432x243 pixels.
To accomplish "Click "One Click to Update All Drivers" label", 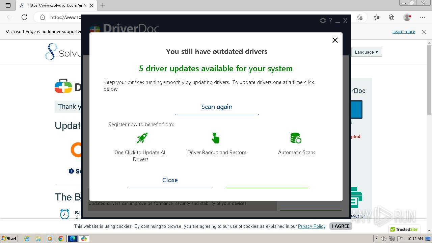I will [x=140, y=156].
